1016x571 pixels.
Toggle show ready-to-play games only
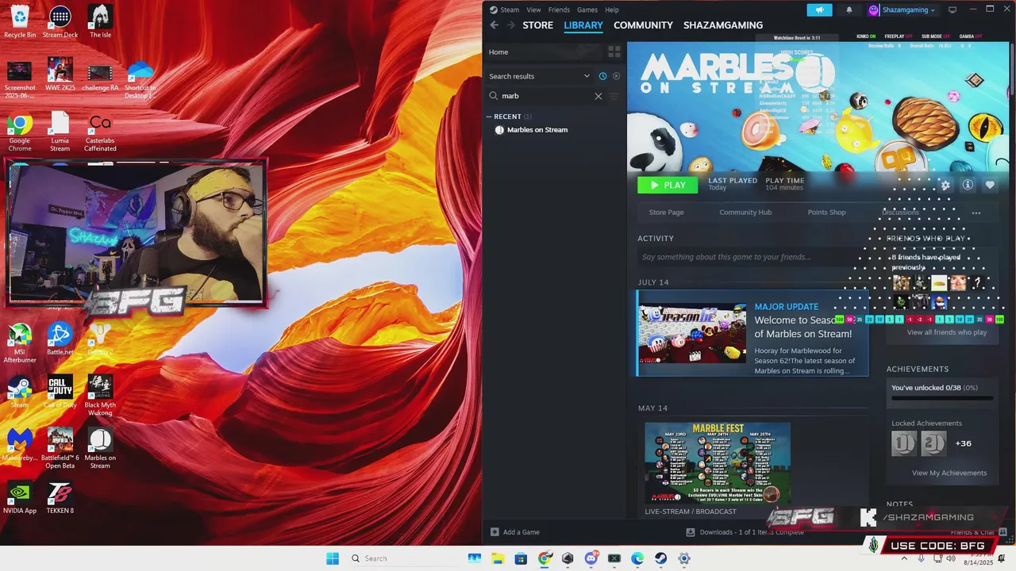(x=616, y=76)
